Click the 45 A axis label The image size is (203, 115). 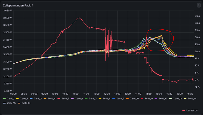(x=197, y=16)
